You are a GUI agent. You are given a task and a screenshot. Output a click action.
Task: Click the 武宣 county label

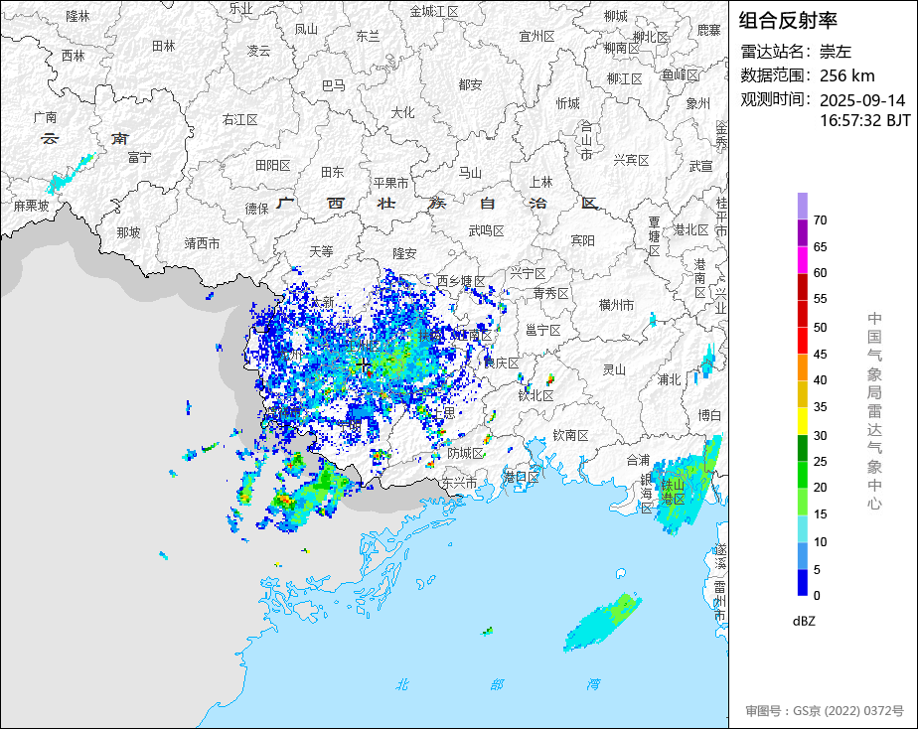[x=700, y=167]
